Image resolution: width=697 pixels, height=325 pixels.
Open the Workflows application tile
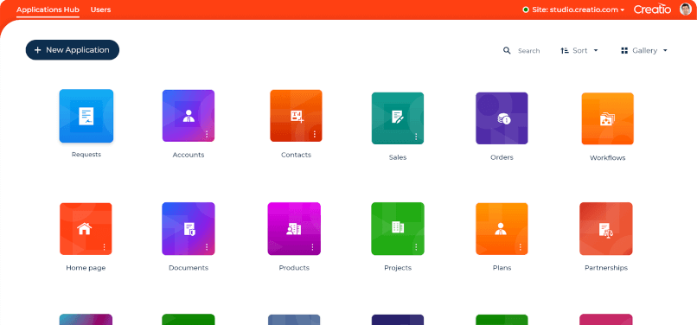point(608,118)
